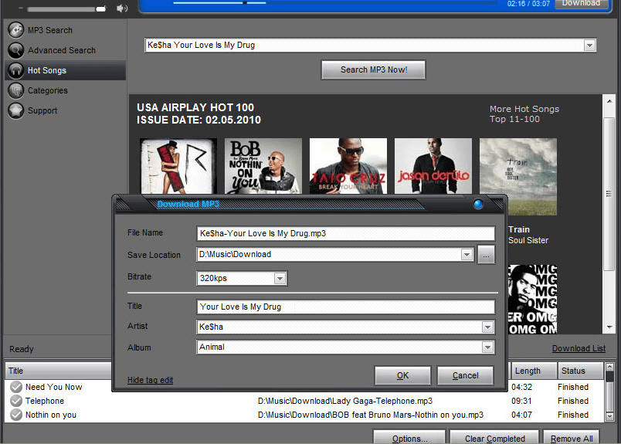Click the blue orb in Download MP3 title bar
Image resolution: width=621 pixels, height=444 pixels.
[478, 205]
